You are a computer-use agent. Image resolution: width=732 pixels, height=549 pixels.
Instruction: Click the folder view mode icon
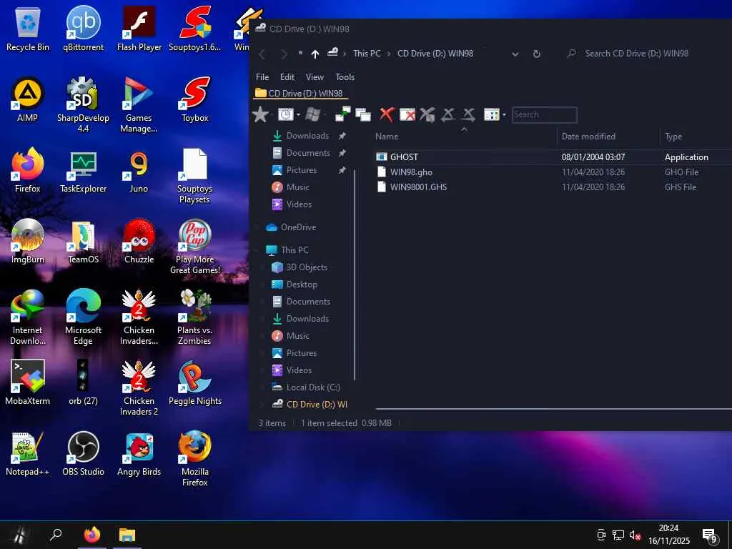tap(492, 114)
